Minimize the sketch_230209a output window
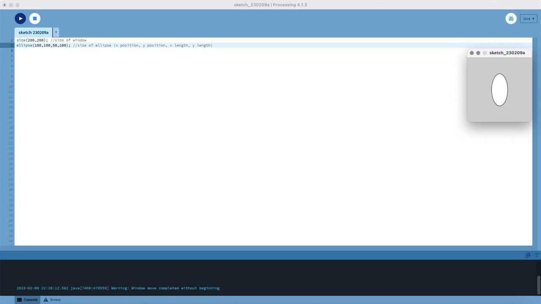 tap(478, 53)
